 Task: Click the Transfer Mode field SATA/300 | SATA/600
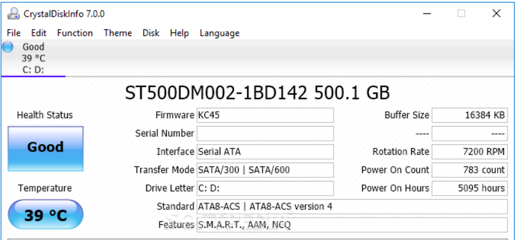(265, 170)
